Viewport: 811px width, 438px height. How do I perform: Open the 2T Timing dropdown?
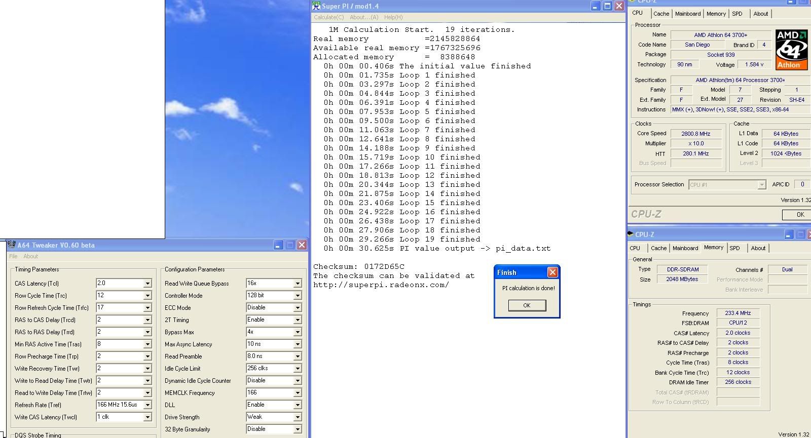point(298,320)
